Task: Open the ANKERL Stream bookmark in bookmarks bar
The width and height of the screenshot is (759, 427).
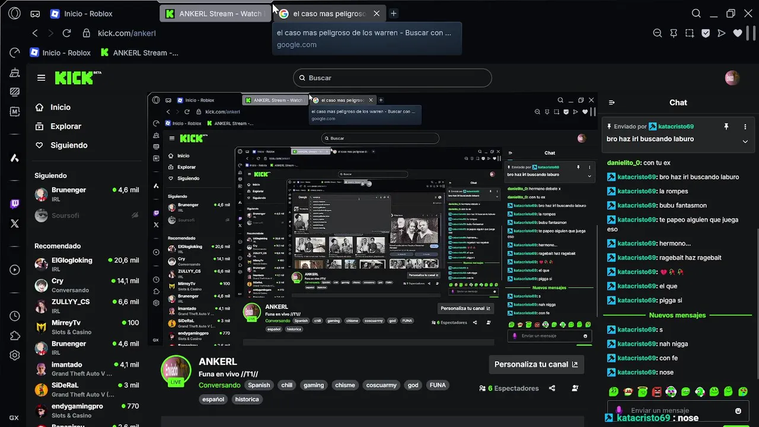Action: click(x=139, y=53)
